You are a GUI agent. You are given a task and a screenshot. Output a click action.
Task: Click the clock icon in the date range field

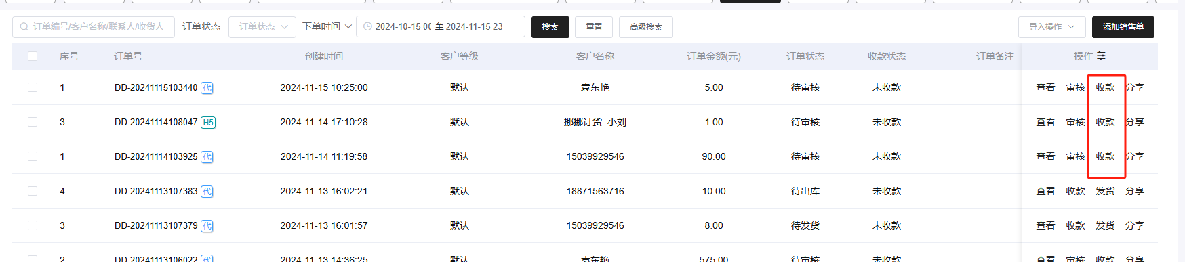click(x=367, y=27)
